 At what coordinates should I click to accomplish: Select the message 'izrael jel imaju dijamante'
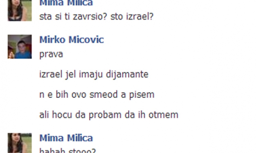pyautogui.click(x=94, y=75)
